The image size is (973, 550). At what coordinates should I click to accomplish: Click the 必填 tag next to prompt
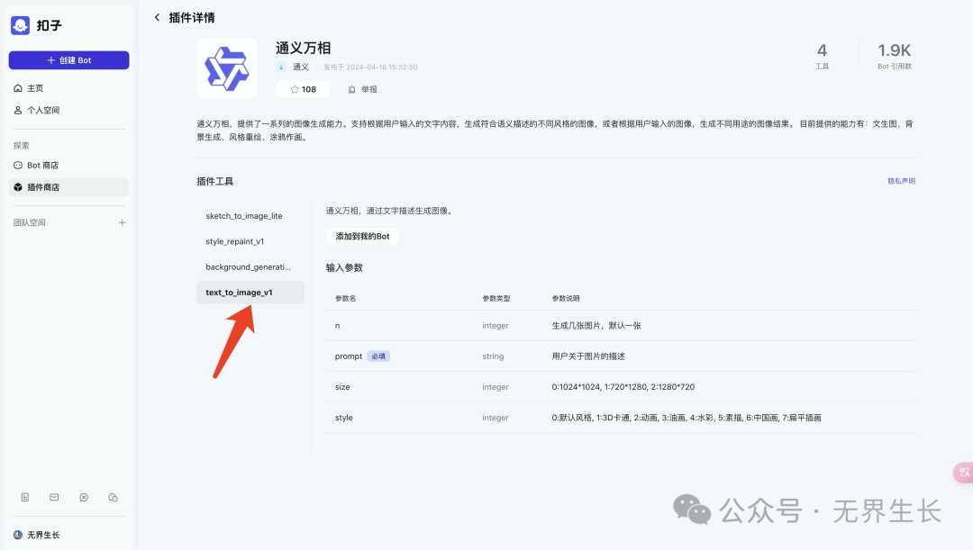[x=378, y=356]
